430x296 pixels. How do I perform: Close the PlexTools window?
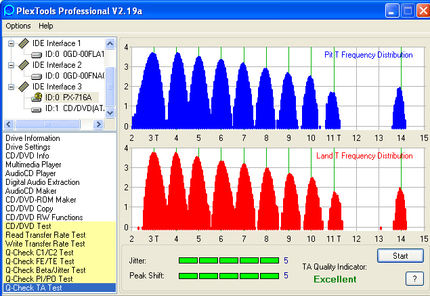[x=423, y=11]
